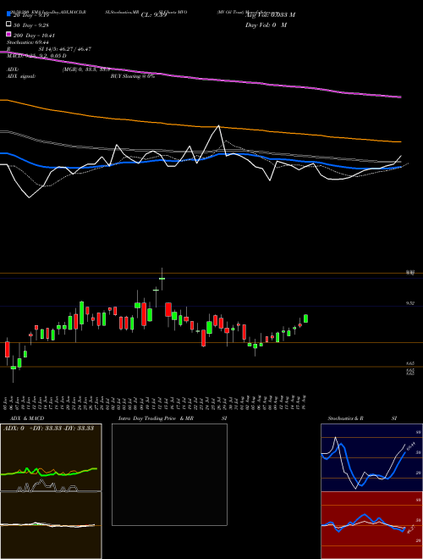The width and height of the screenshot is (423, 559).
Task: Open the empty Intra Day Trading panel
Action: point(169,474)
